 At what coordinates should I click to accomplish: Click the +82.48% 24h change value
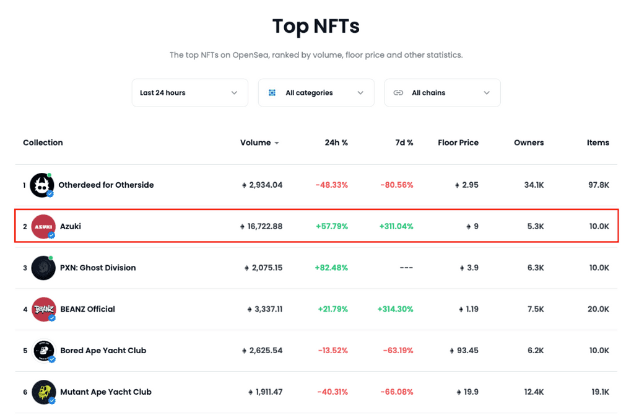click(331, 268)
